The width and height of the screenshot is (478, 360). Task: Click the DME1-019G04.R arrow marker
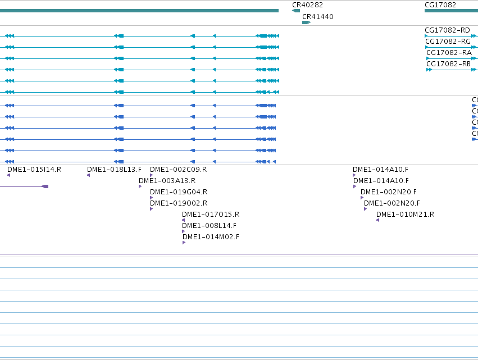pos(152,198)
